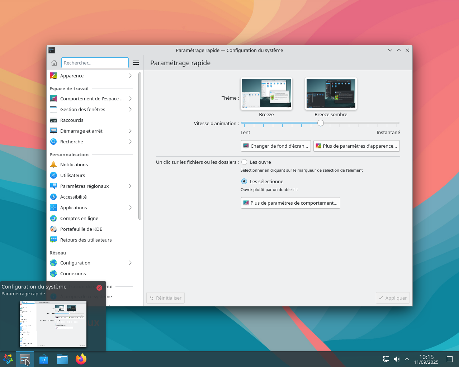Open the hamburger menu beside search

[136, 63]
